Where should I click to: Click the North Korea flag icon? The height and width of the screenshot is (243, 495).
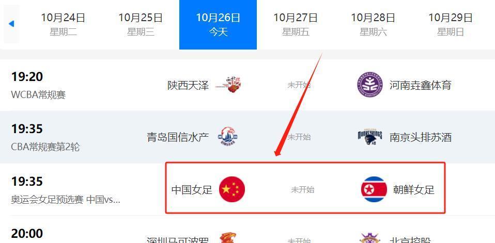(x=374, y=189)
